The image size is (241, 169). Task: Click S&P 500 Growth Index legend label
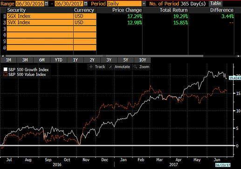pyautogui.click(x=28, y=70)
